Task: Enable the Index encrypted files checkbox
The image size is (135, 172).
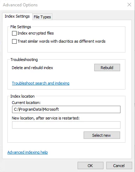Action: click(x=14, y=33)
